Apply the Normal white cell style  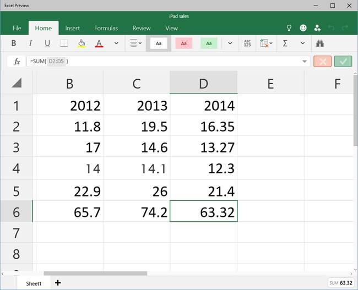[x=159, y=43]
